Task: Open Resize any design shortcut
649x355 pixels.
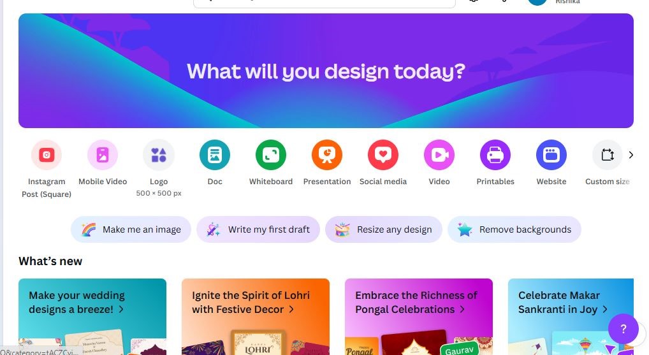Action: click(x=384, y=229)
